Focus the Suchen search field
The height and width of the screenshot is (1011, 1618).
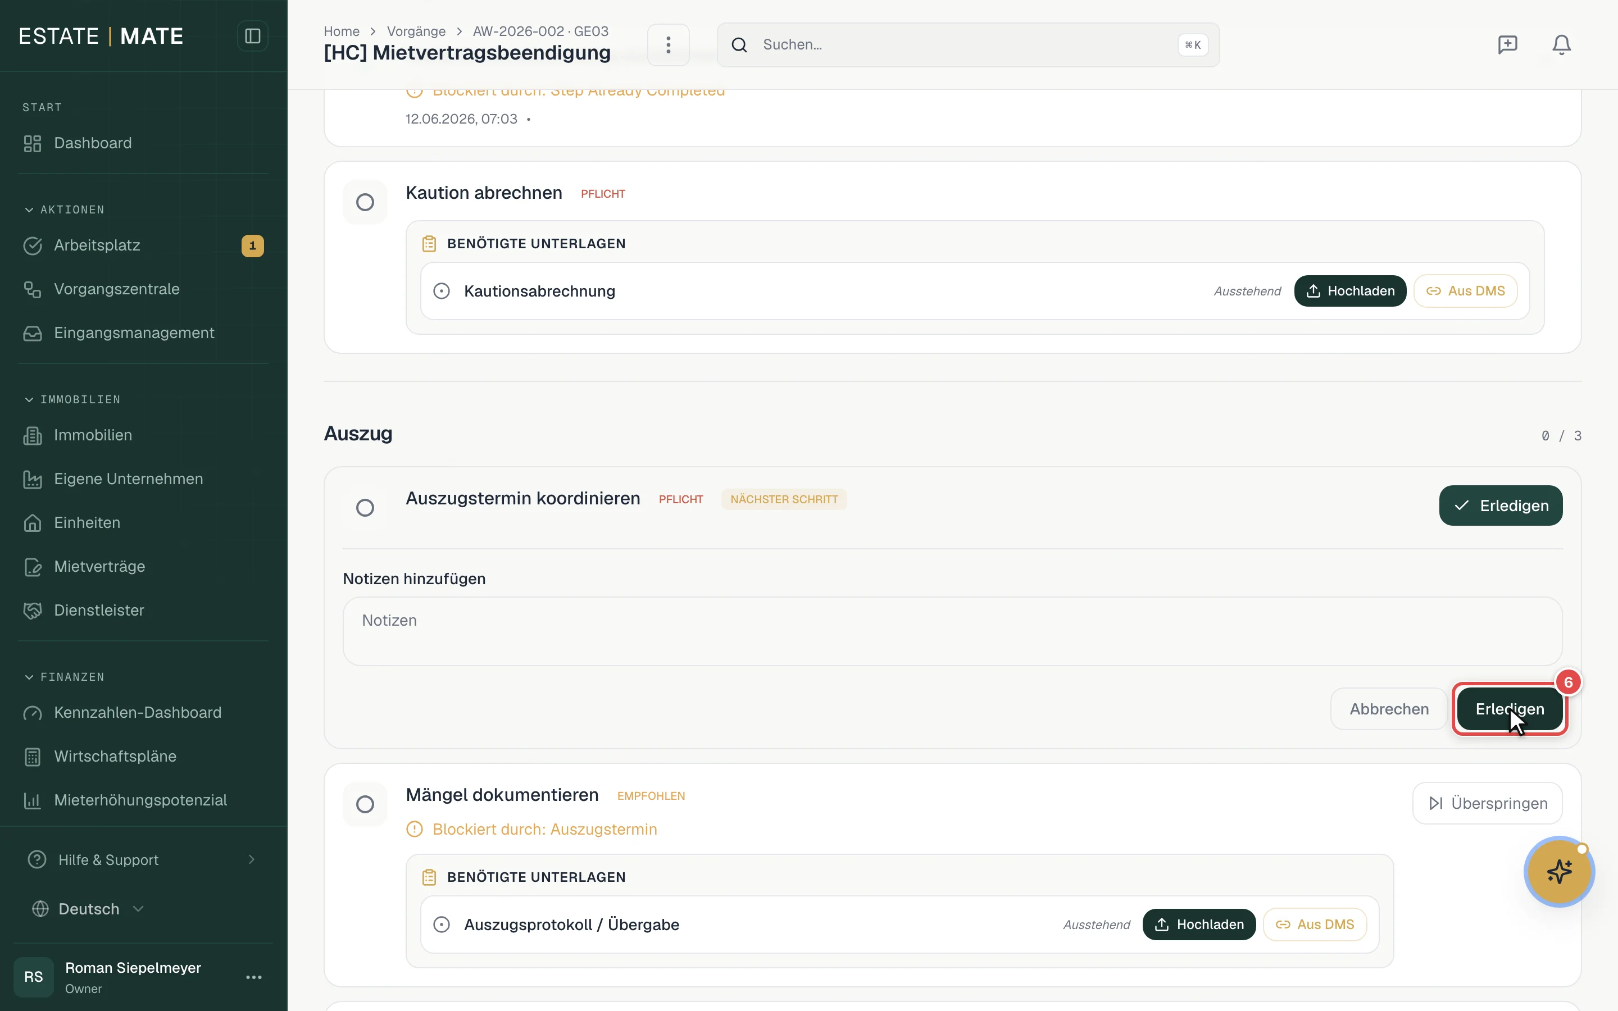pos(968,45)
